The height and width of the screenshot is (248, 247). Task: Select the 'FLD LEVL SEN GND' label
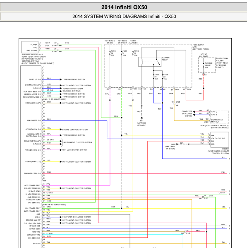(32, 223)
